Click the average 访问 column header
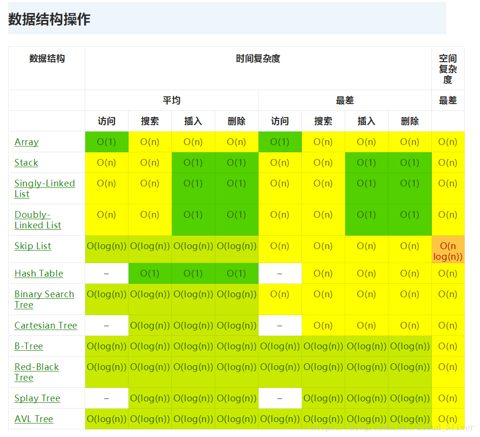The height and width of the screenshot is (437, 480). click(x=106, y=121)
